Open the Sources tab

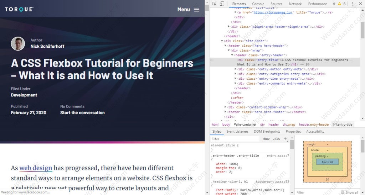pyautogui.click(x=276, y=4)
